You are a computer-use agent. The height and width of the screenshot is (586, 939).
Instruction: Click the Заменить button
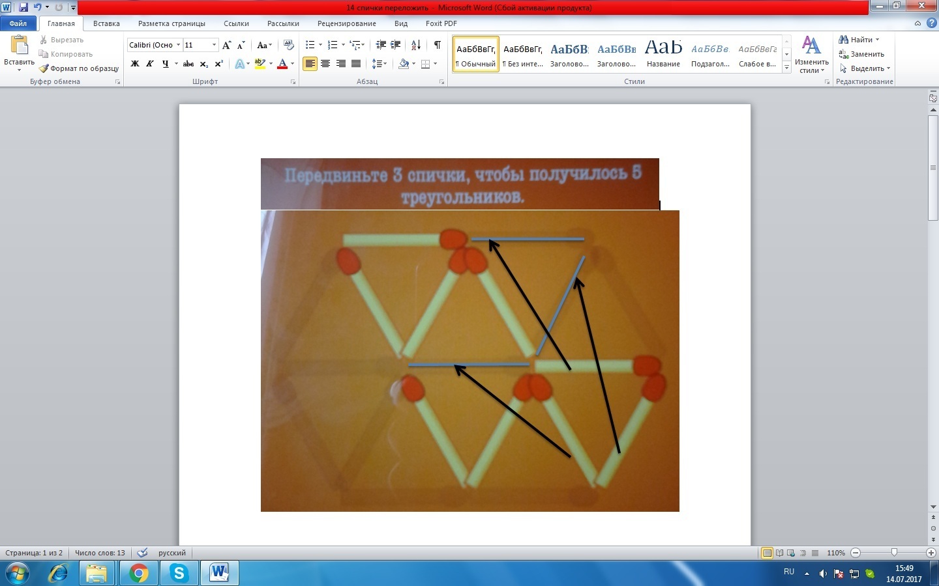[861, 54]
